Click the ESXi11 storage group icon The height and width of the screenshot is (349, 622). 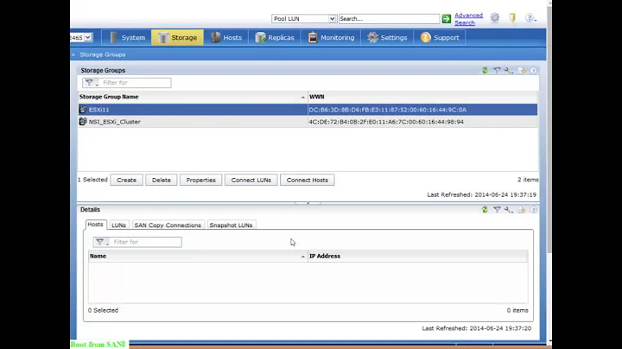(83, 110)
